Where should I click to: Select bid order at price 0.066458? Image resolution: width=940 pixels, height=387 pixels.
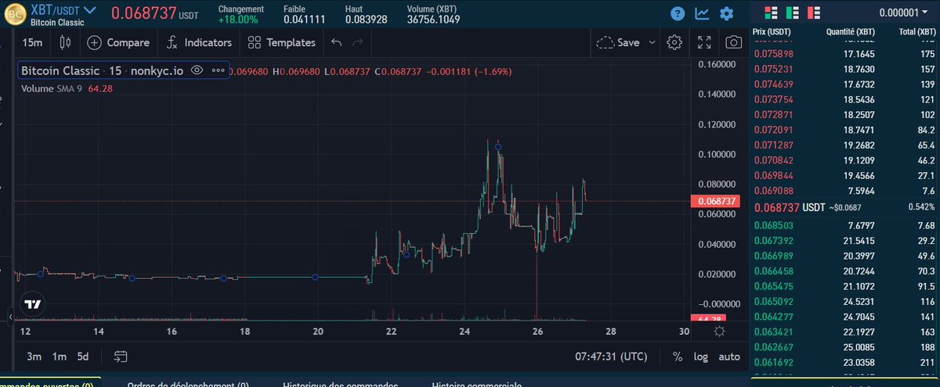844,271
